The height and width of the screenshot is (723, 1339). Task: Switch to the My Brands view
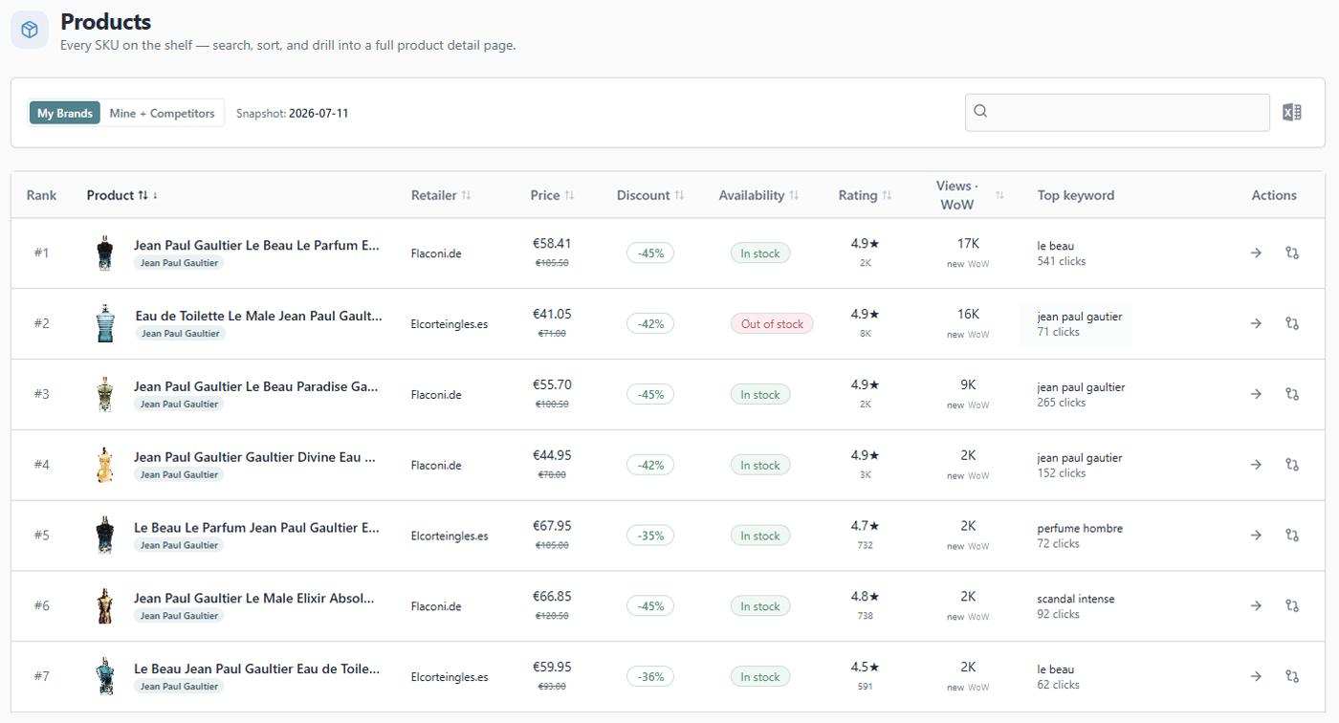(65, 113)
